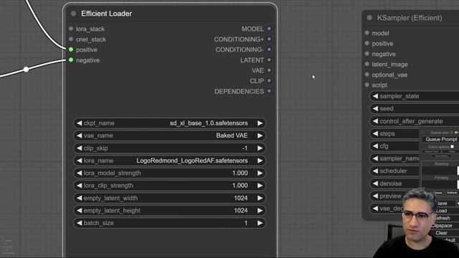
Task: Increase lora_clip_strength with its right arrow
Action: [x=260, y=186]
